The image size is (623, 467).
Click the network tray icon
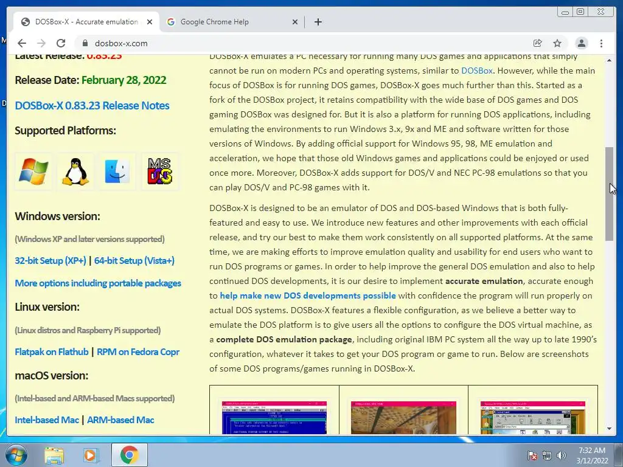(547, 456)
